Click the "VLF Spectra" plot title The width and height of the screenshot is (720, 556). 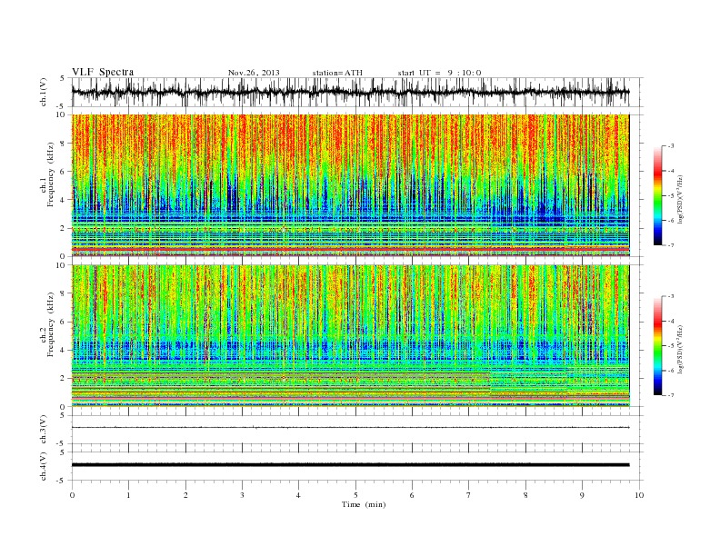(x=103, y=72)
